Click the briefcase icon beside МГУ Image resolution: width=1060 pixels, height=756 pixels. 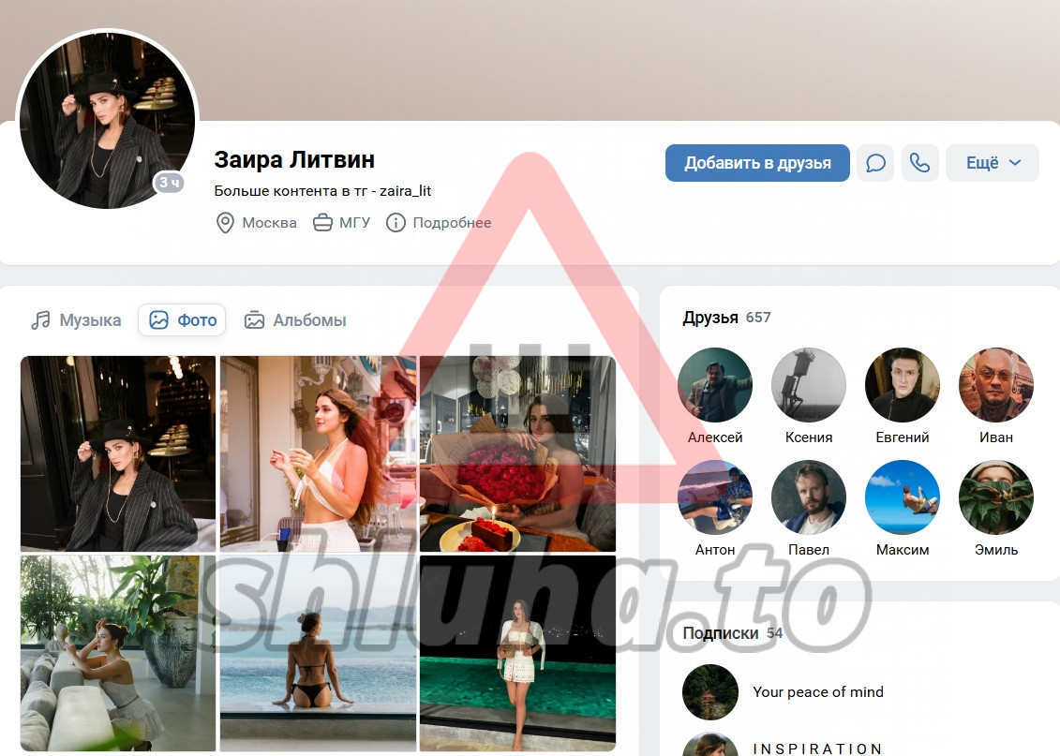(323, 223)
